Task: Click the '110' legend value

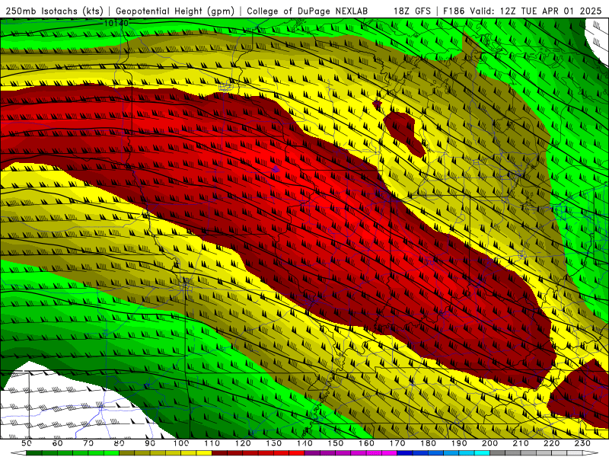Action: click(212, 443)
